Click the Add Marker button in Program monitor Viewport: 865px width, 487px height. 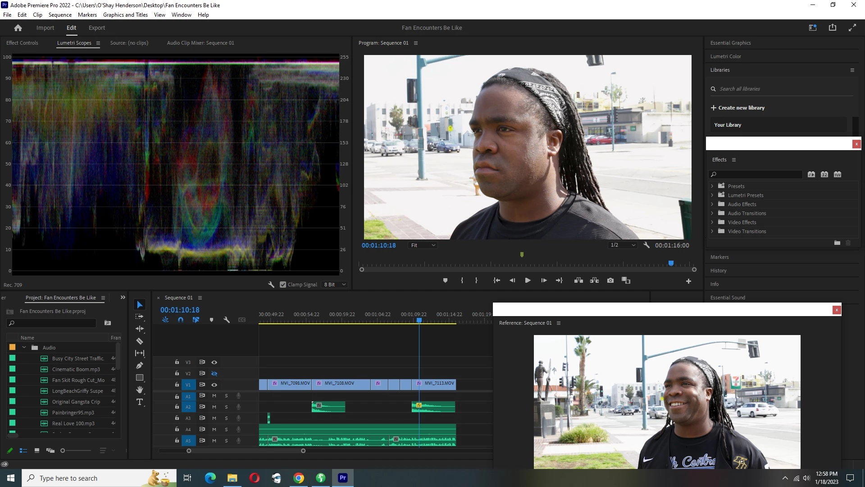pos(445,280)
